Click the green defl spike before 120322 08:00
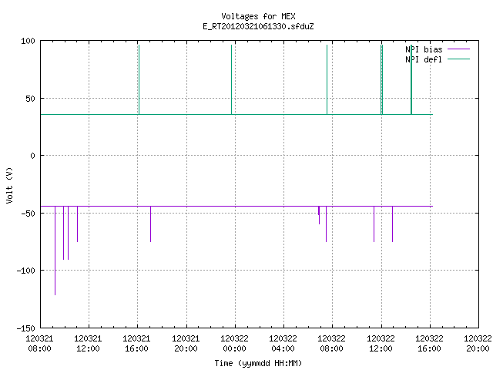The height and width of the screenshot is (370, 493). 327,79
